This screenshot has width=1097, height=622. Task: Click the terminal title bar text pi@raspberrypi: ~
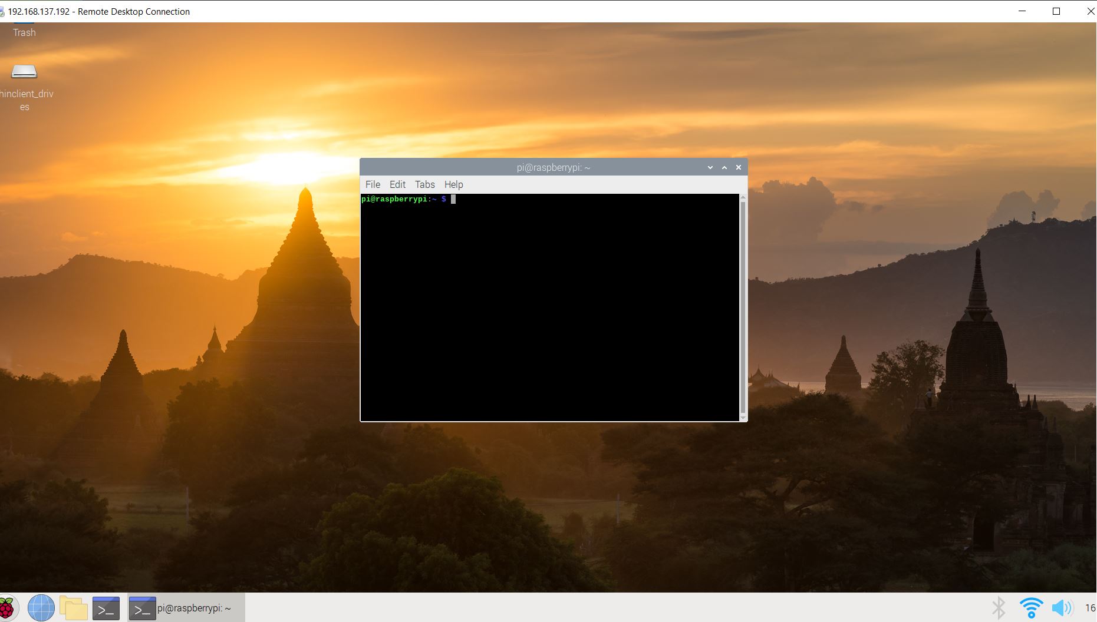pos(554,167)
